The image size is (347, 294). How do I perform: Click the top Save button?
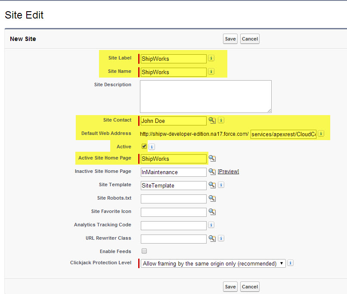click(230, 39)
